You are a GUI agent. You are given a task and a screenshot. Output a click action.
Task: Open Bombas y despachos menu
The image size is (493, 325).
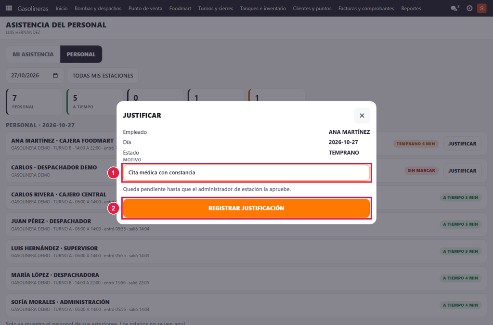(98, 9)
